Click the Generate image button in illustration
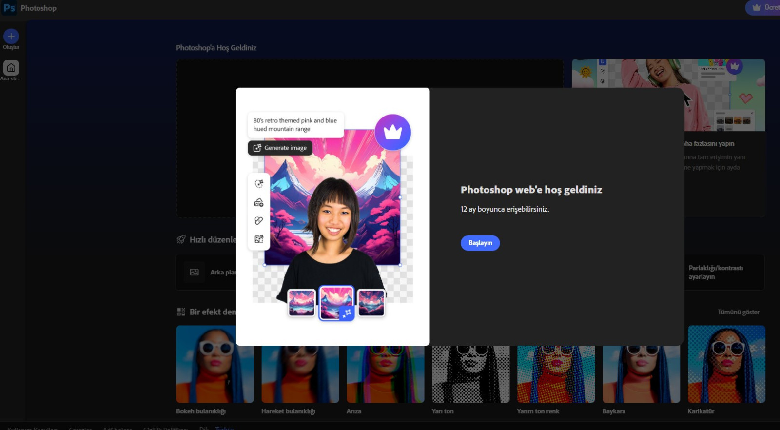Image resolution: width=780 pixels, height=430 pixels. point(280,148)
